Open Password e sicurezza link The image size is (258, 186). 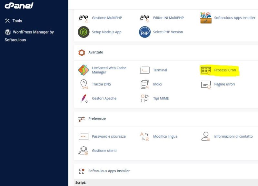[109, 136]
